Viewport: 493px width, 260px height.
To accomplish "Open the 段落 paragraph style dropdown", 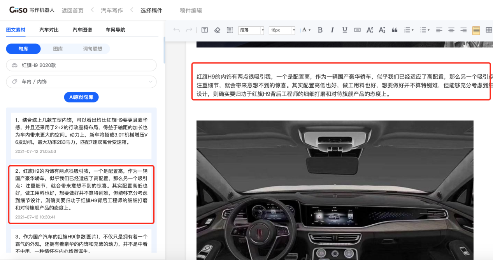I will pyautogui.click(x=251, y=30).
